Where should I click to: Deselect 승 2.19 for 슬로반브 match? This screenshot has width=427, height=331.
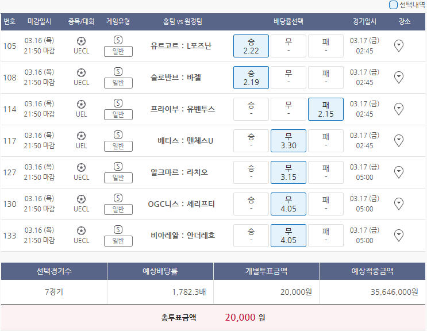[251, 78]
